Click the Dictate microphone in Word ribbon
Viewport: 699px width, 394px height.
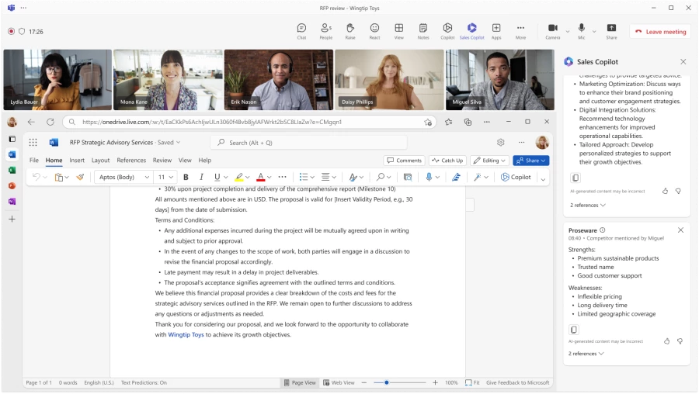tap(429, 177)
